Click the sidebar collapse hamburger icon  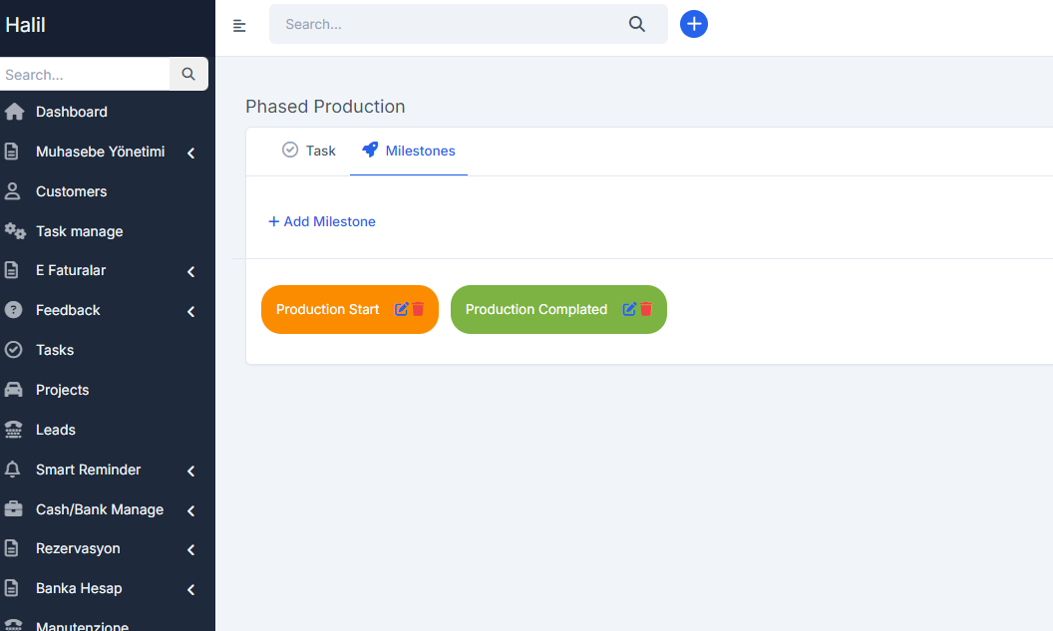[x=239, y=25]
